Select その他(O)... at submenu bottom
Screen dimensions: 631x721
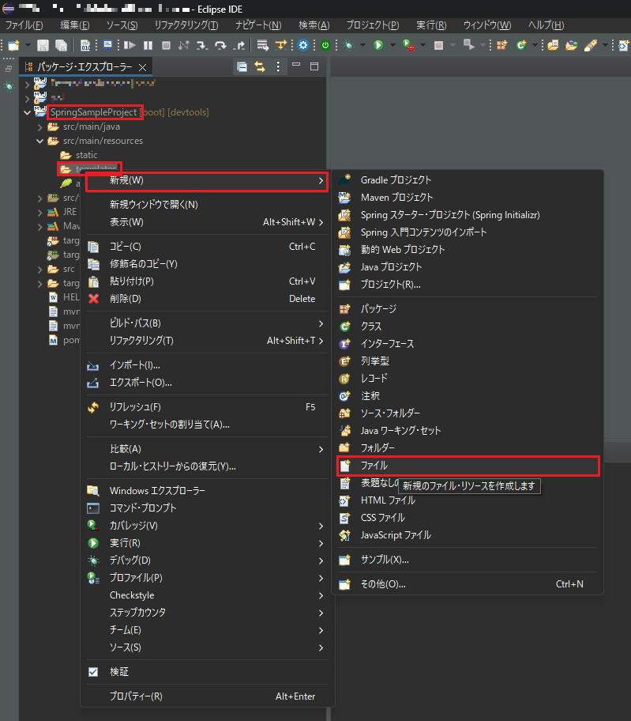click(468, 584)
